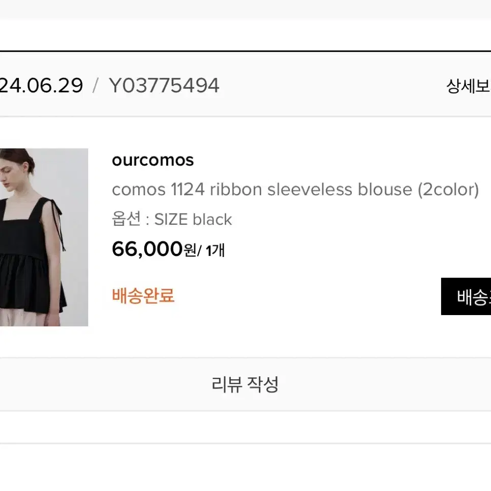This screenshot has width=491, height=491.
Task: Click the 66,000원 price text
Action: pos(154,249)
